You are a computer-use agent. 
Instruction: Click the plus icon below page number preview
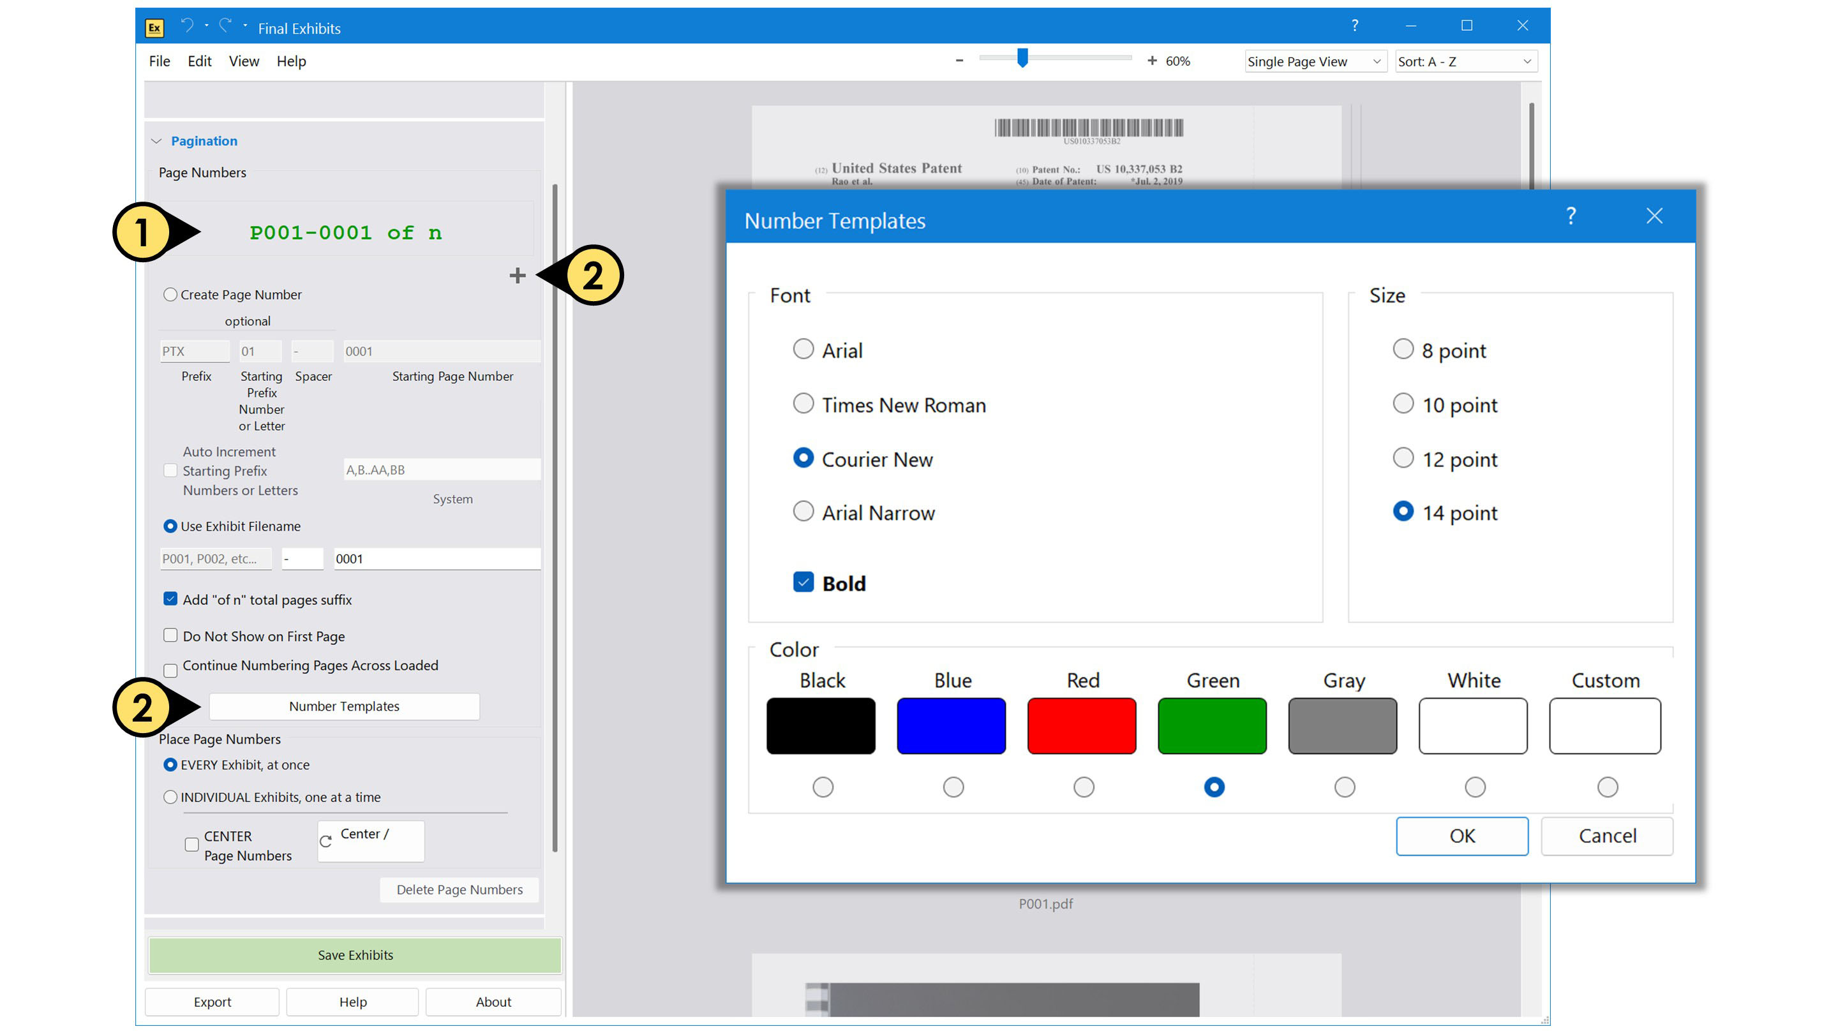(518, 276)
